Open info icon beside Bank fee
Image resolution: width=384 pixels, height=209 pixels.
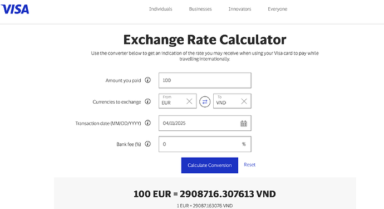(x=147, y=144)
